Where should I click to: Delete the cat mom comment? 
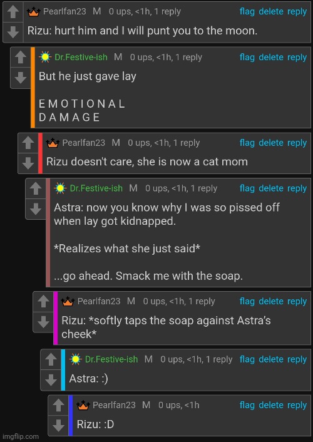pos(271,143)
